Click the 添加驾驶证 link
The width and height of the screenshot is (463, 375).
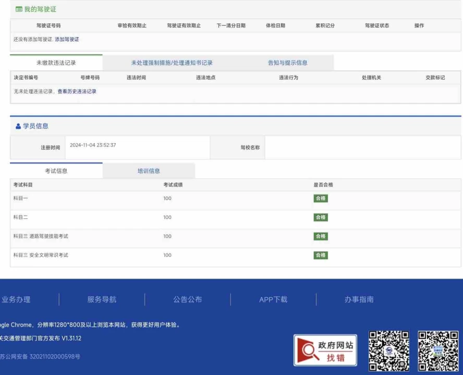[x=67, y=40]
